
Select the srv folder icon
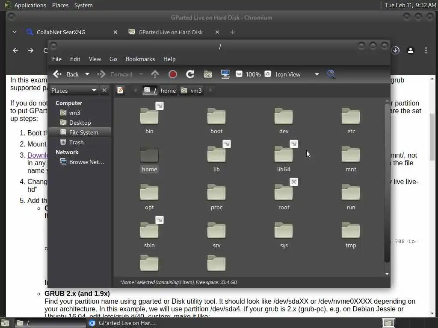[216, 231]
